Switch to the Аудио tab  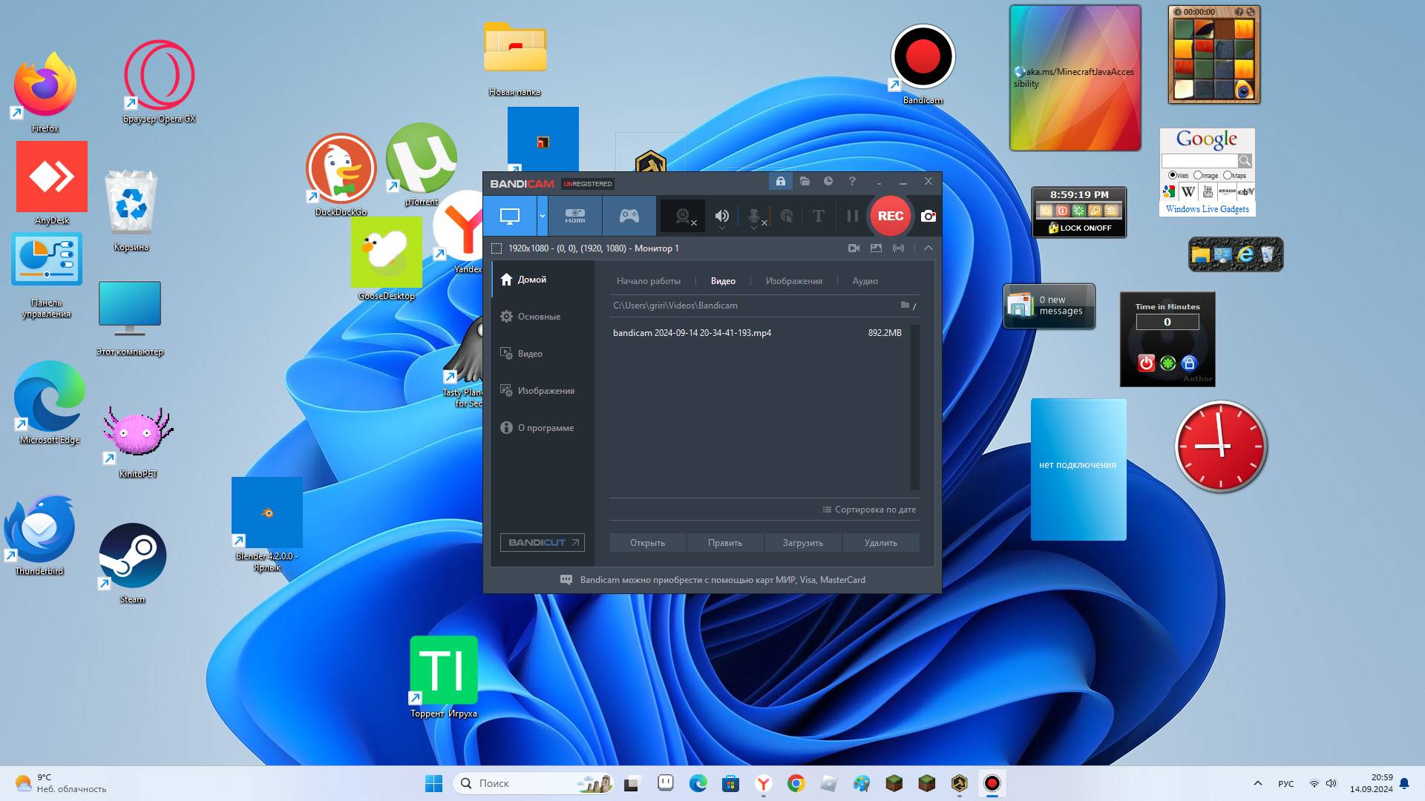coord(865,281)
